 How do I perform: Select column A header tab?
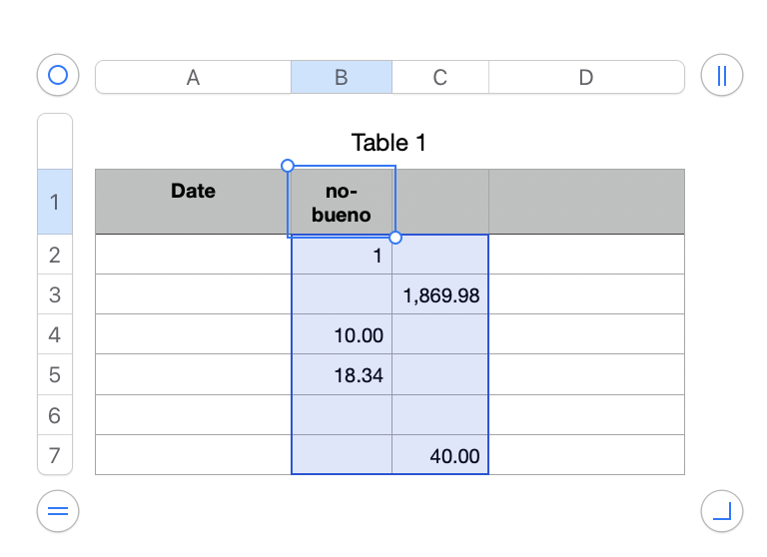click(193, 78)
